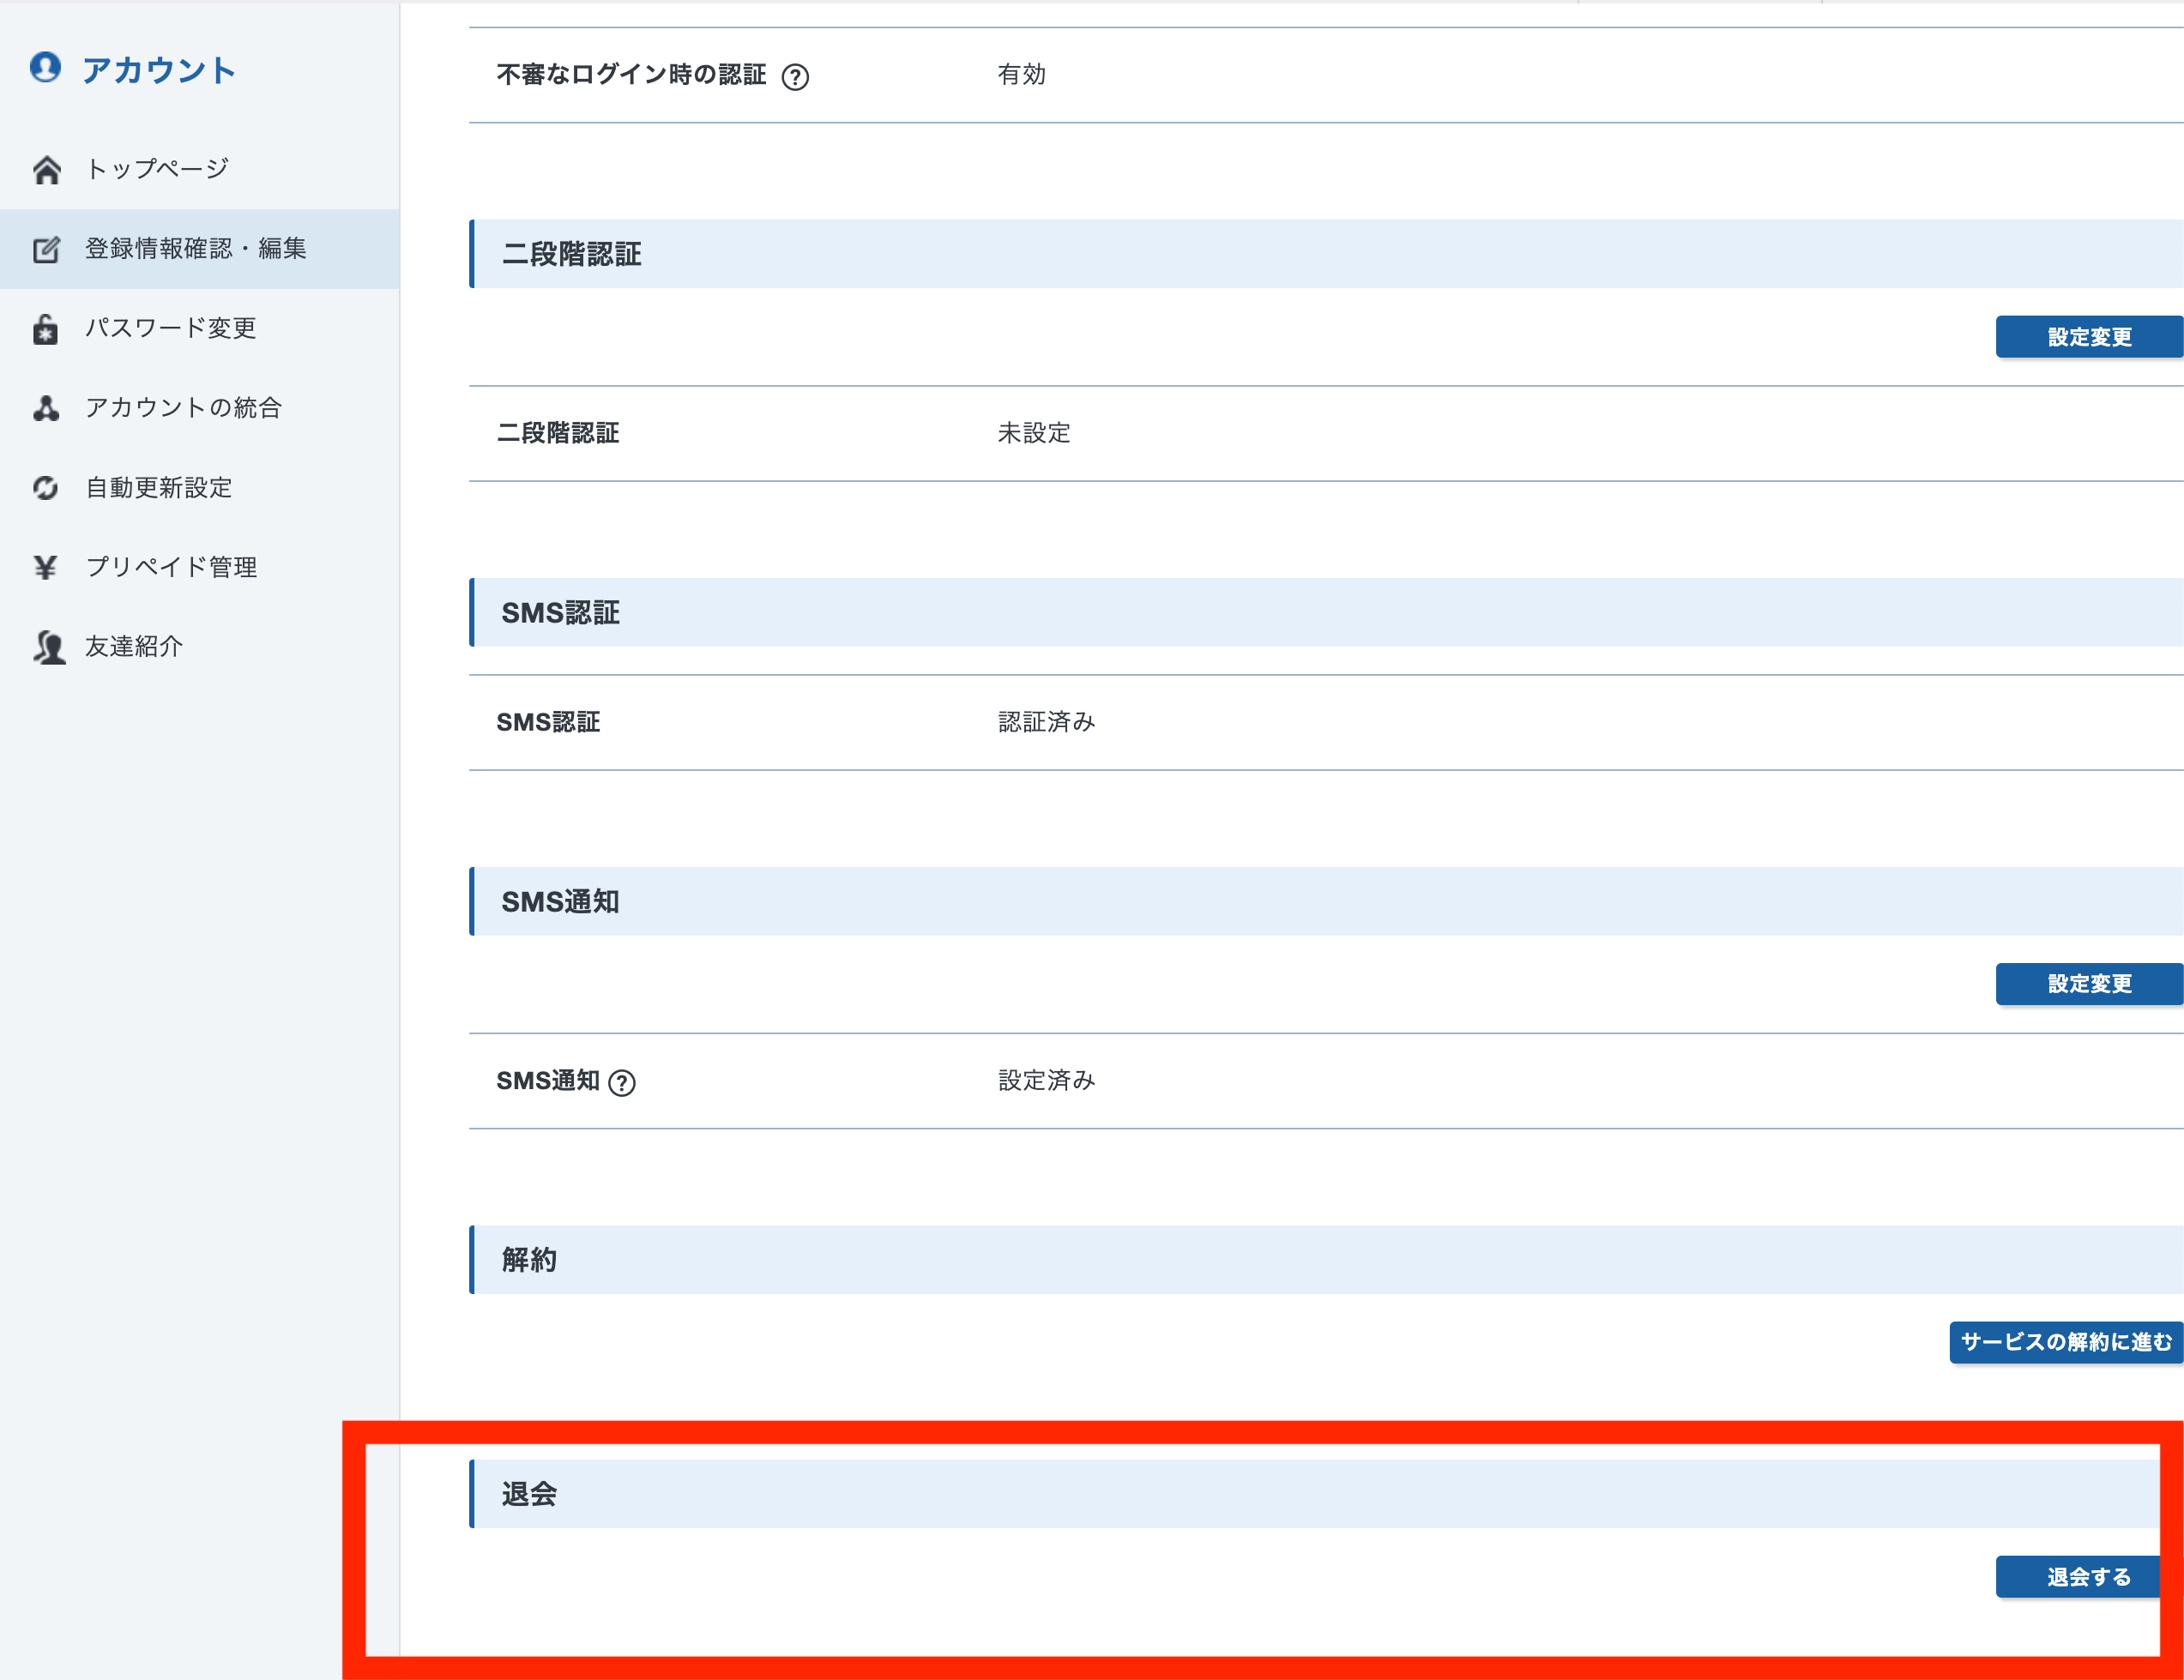Viewport: 2184px width, 1680px height.
Task: Click the アカウントの統合 icon
Action: point(44,406)
